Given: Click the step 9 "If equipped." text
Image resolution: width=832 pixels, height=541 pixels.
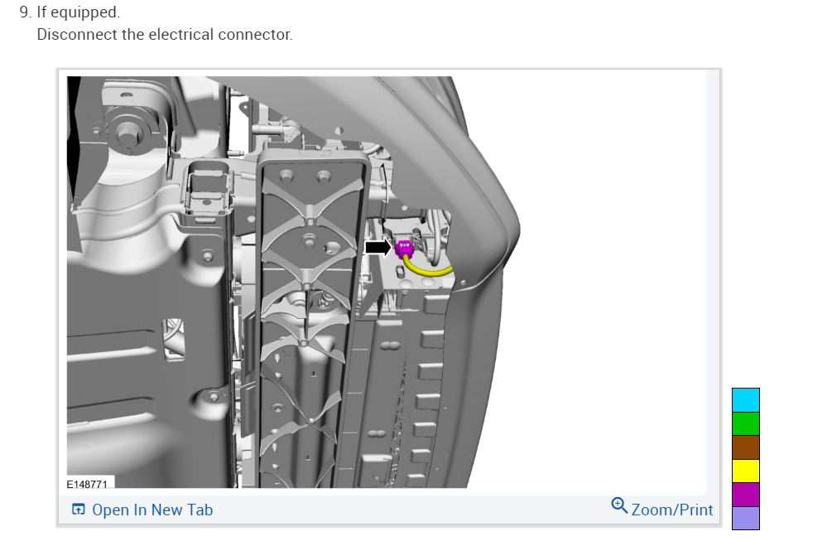Looking at the screenshot, I should [x=70, y=12].
